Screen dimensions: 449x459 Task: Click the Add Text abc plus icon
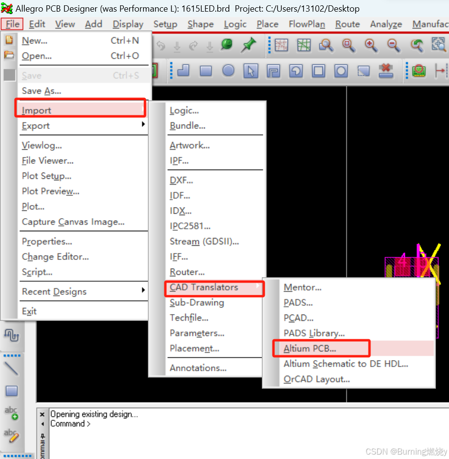[12, 413]
